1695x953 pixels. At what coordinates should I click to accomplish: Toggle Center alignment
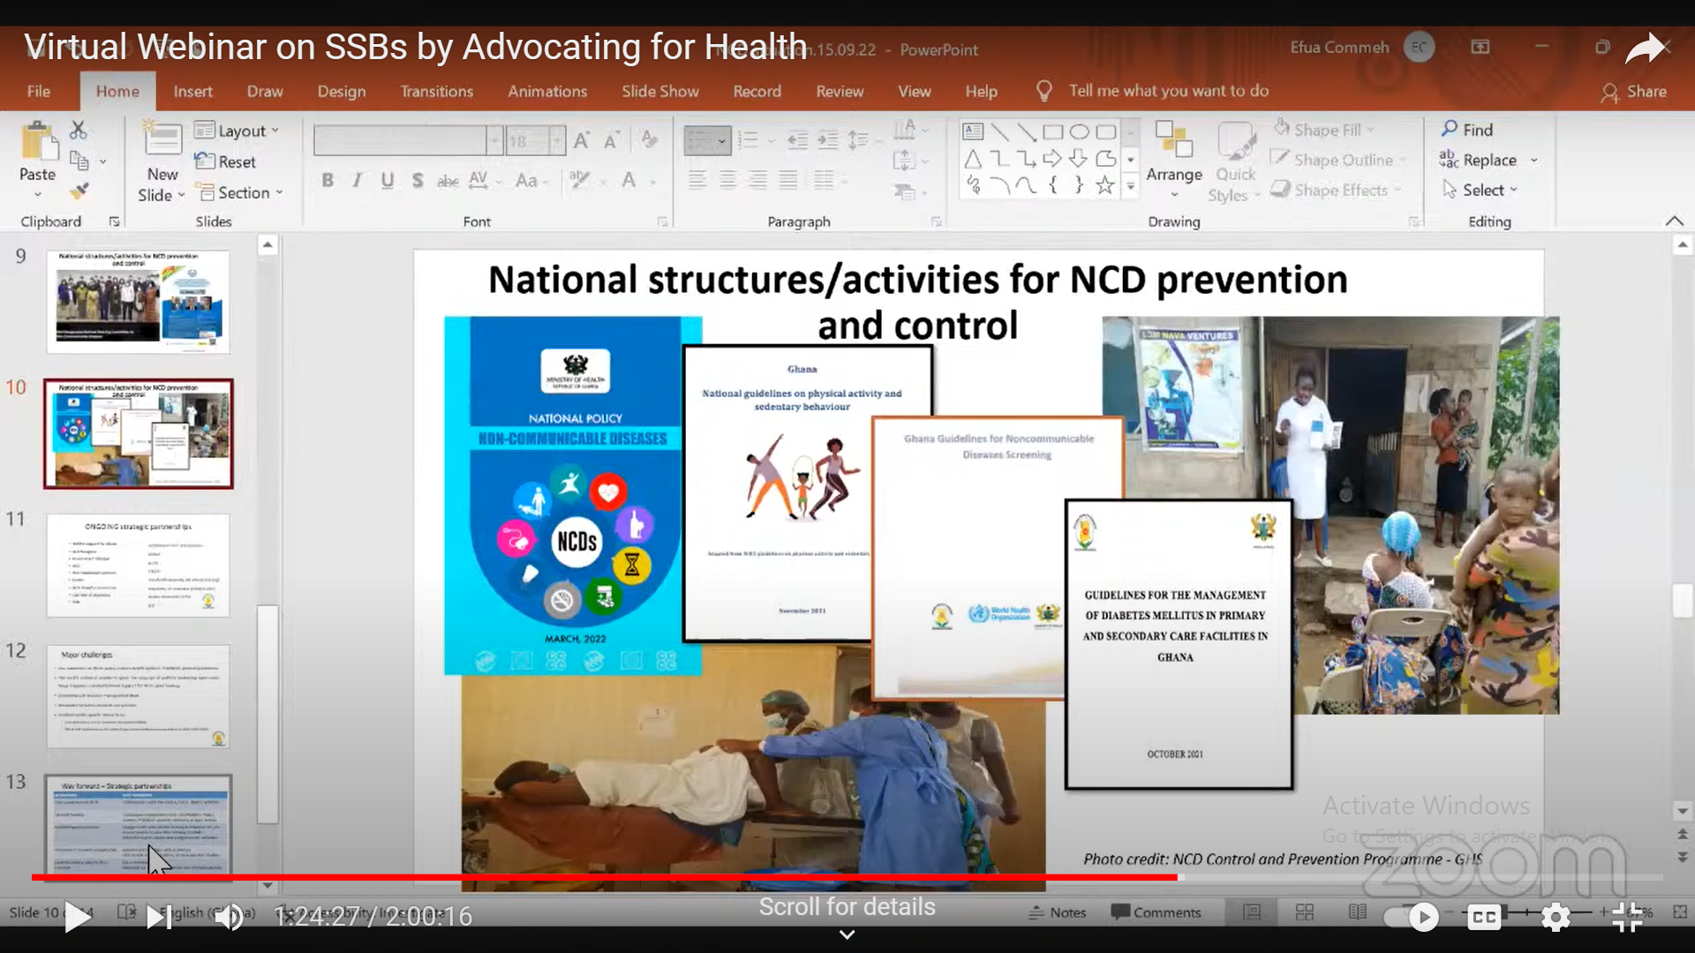tap(727, 180)
